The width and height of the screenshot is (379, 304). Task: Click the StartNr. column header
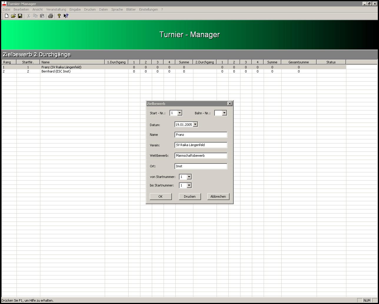click(x=28, y=62)
